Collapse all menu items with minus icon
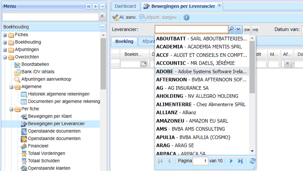Viewport: 303px width, 171px height. pyautogui.click(x=103, y=6)
